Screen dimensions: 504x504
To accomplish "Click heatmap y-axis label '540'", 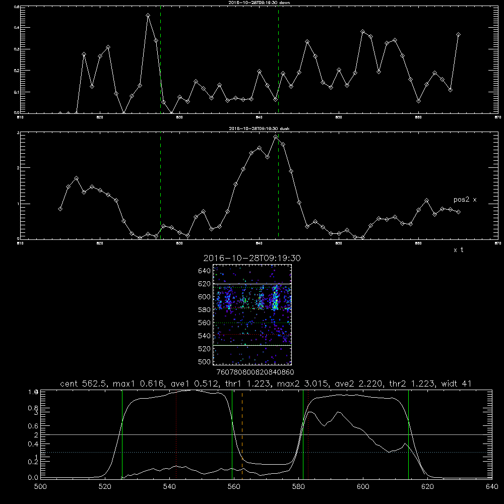I will (205, 336).
